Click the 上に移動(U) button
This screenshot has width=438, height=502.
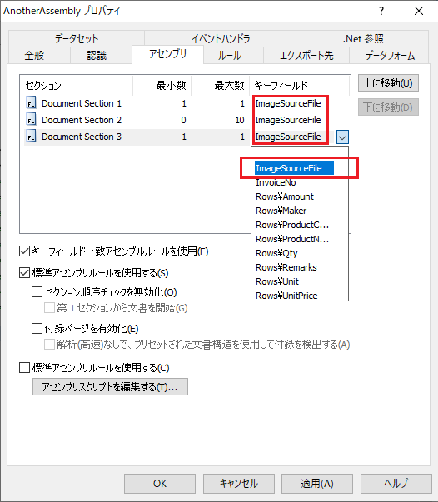click(x=388, y=83)
